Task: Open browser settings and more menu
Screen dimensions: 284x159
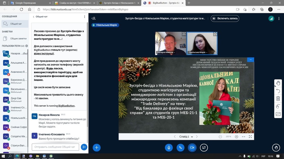Action: coord(279,9)
